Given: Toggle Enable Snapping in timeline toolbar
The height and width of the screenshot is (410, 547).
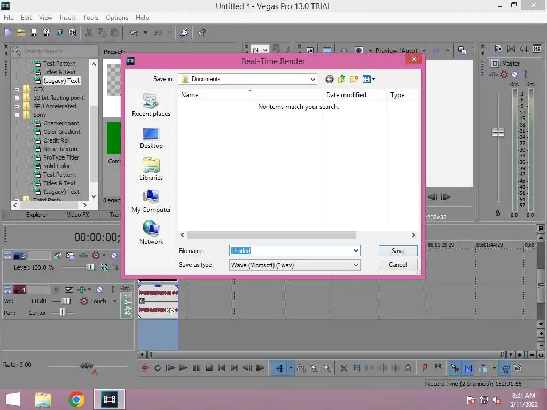Looking at the screenshot, I should pos(455,368).
